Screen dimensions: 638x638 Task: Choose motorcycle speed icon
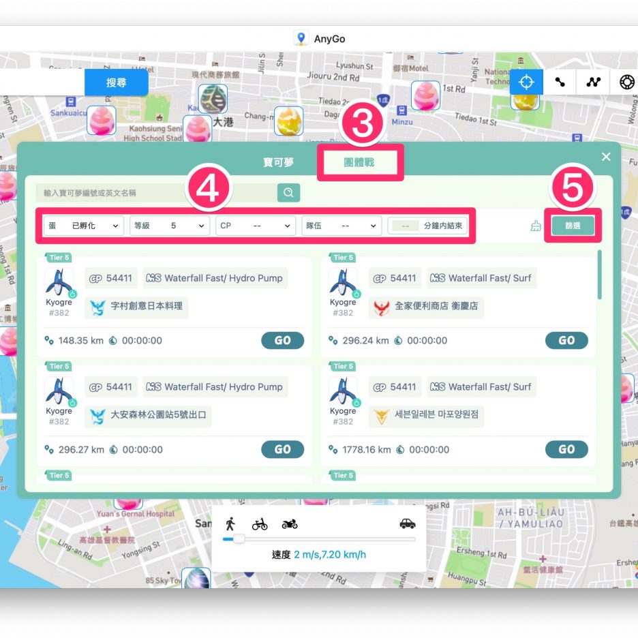[289, 523]
